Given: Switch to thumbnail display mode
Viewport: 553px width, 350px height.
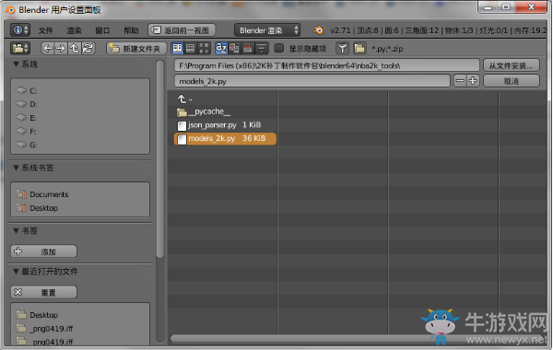Looking at the screenshot, I should [204, 48].
